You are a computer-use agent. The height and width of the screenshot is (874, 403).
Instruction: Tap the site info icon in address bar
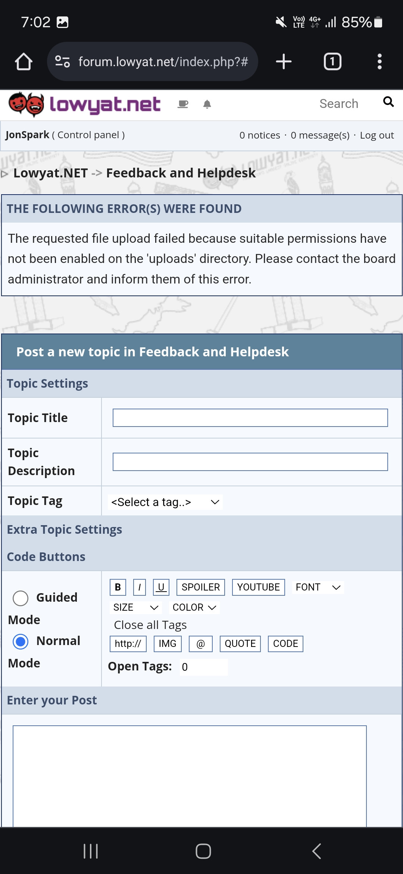(62, 62)
